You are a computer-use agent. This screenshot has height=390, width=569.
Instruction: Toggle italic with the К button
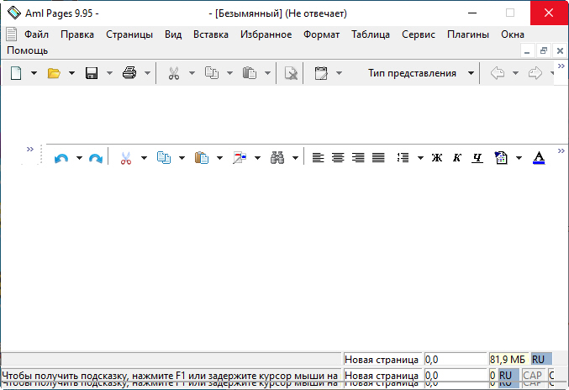(457, 158)
